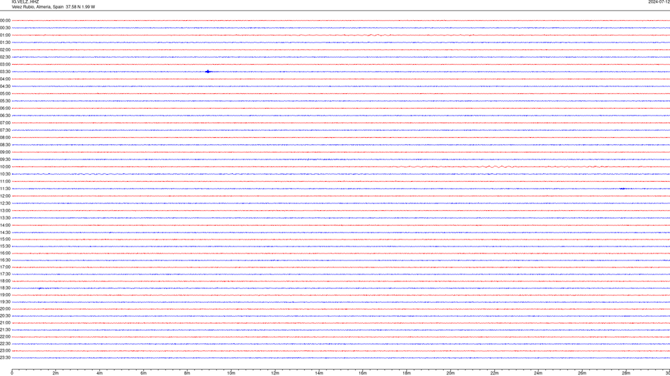Image resolution: width=670 pixels, height=376 pixels.
Task: Click the 05:30 trace label
Action: tap(5, 101)
